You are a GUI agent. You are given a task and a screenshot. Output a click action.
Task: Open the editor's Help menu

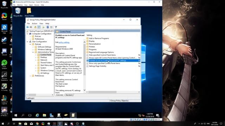(47, 23)
